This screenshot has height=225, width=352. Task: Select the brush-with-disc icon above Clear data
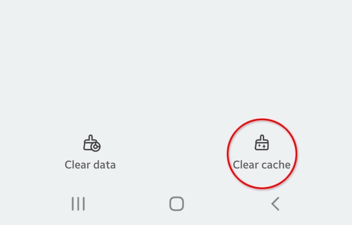(x=92, y=143)
